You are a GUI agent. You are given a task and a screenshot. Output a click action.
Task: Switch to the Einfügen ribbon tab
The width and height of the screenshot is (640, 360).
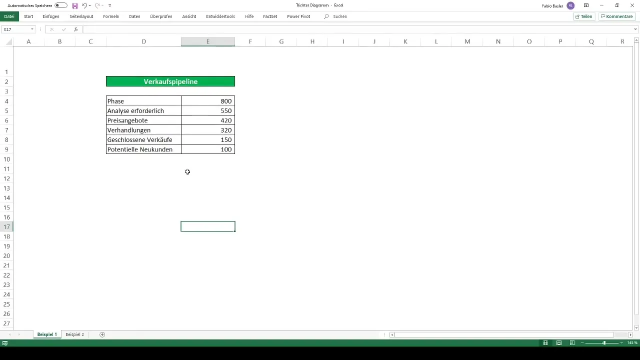51,16
